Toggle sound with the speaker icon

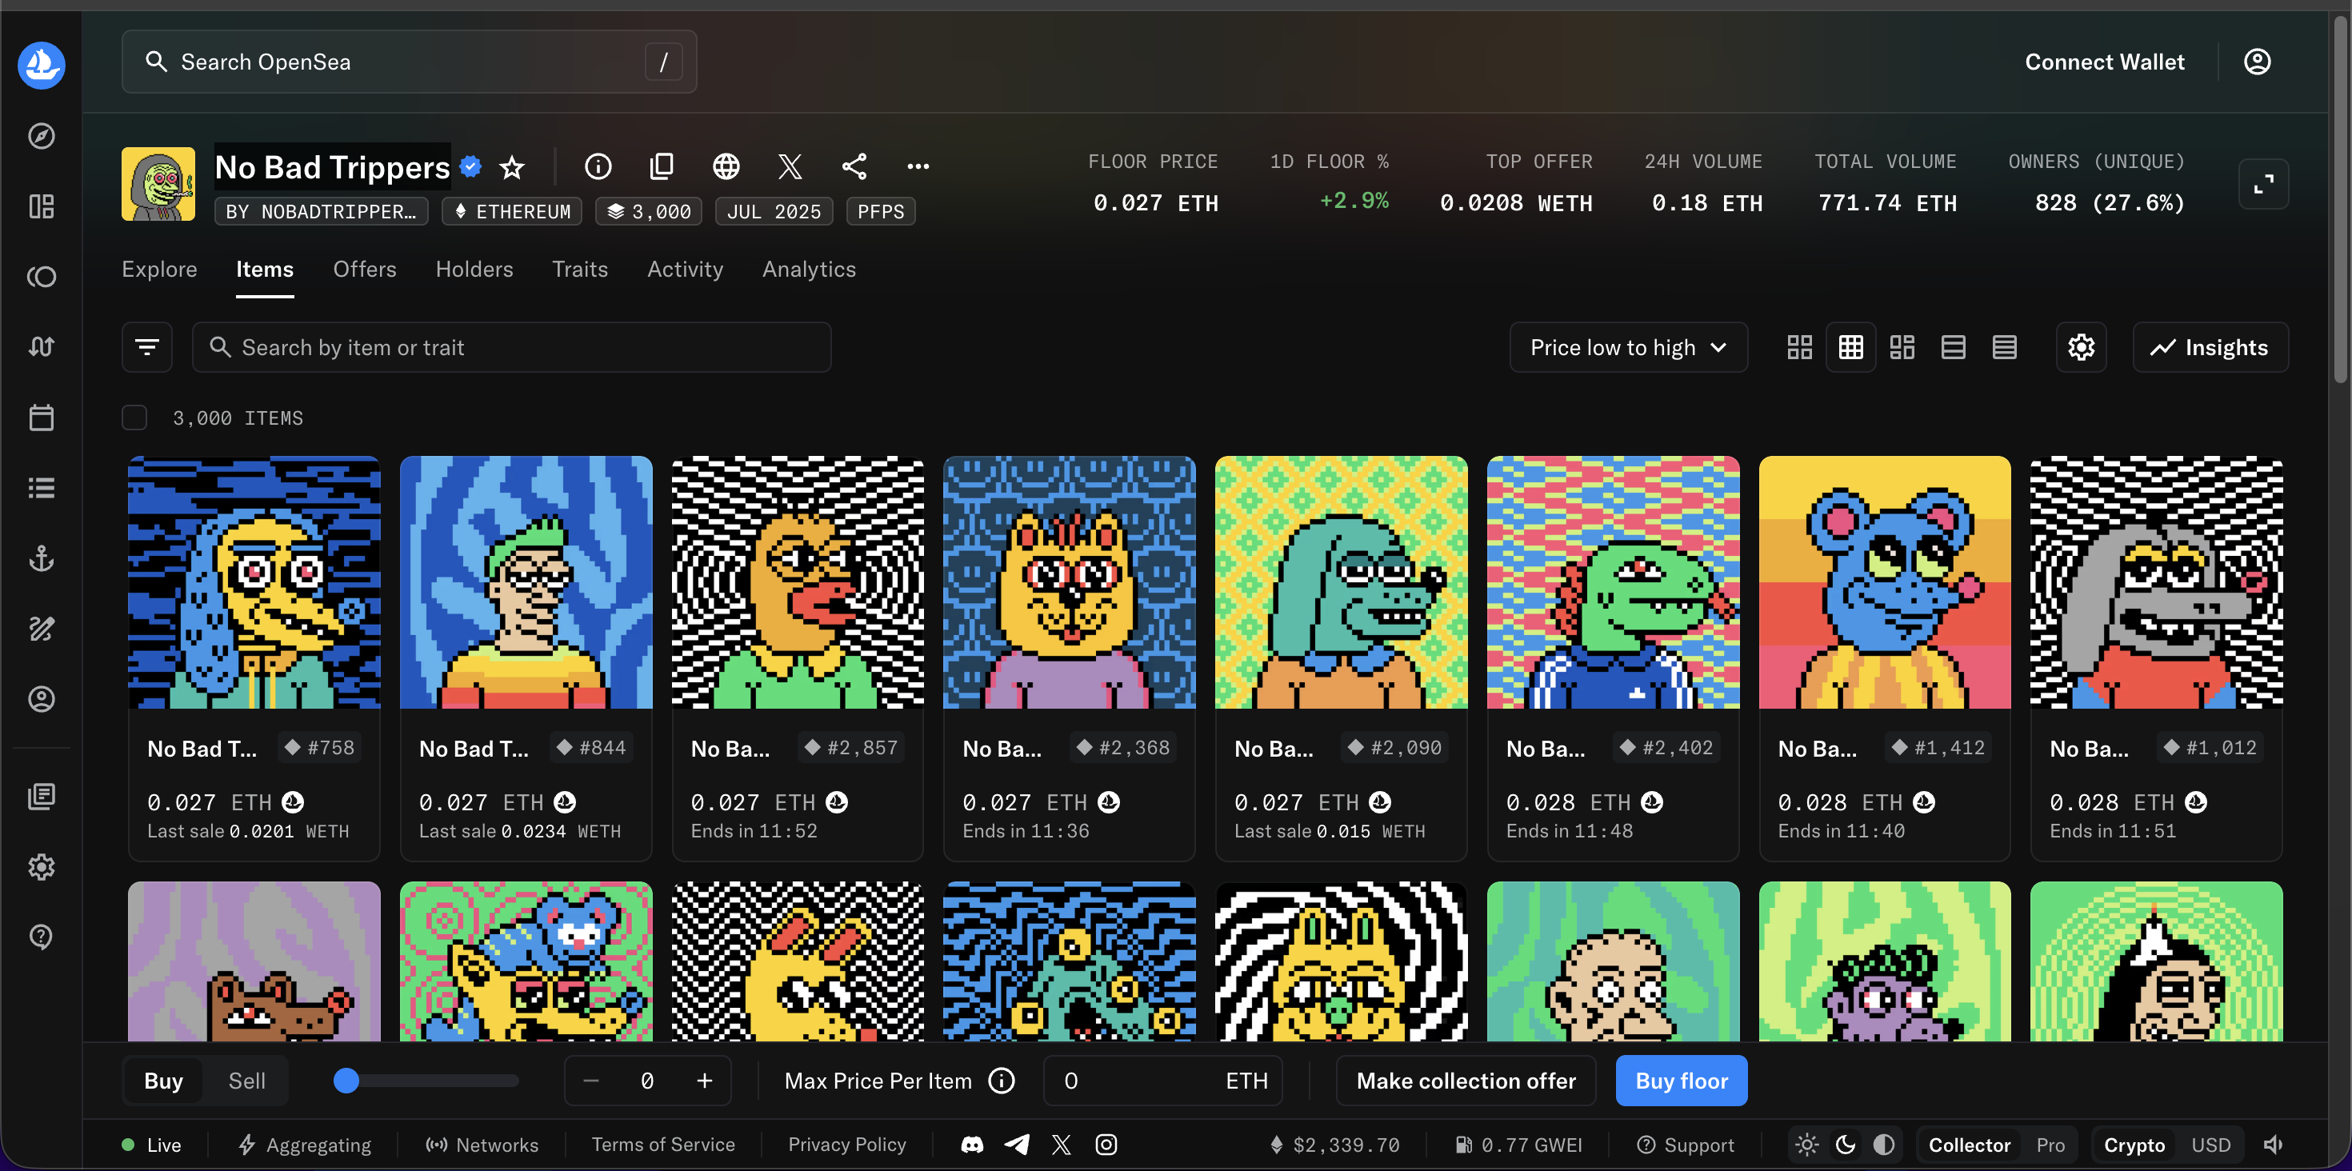tap(2273, 1145)
